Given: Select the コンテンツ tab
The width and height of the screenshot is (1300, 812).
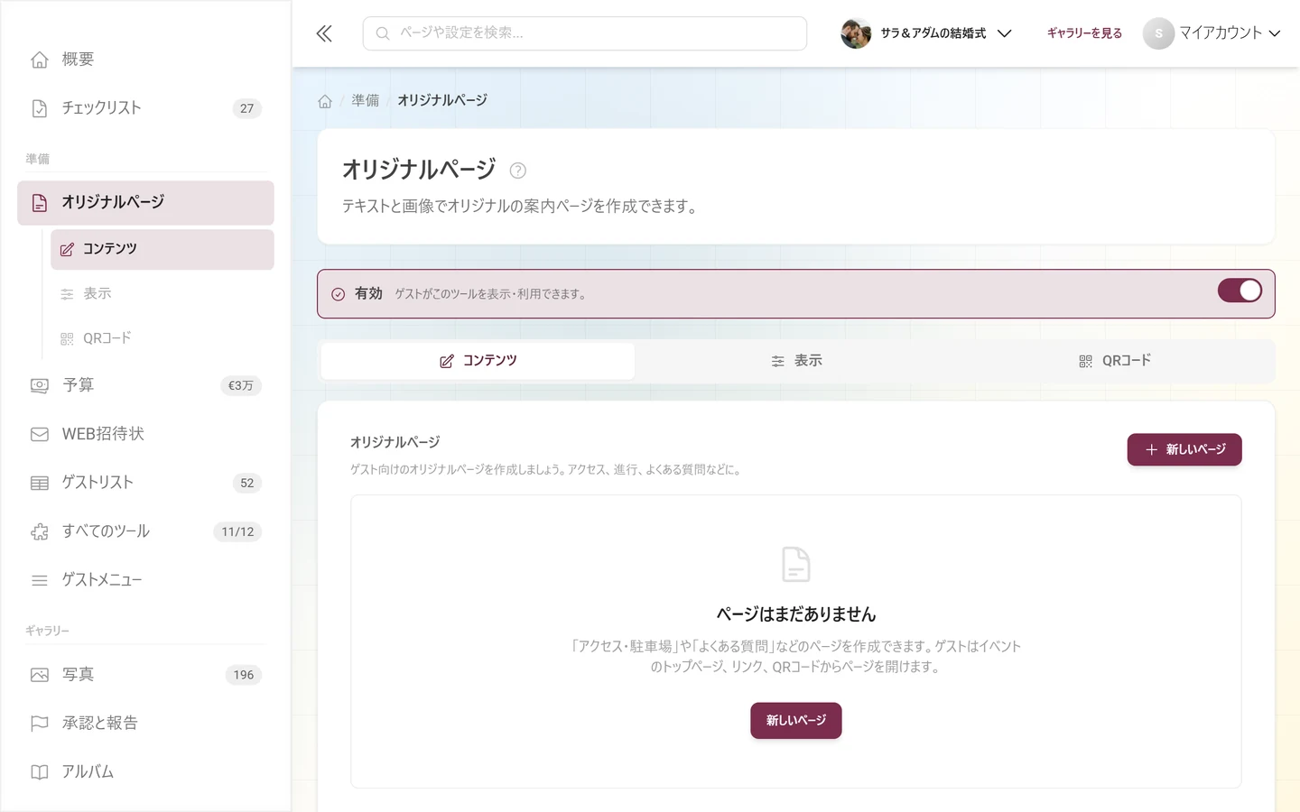Looking at the screenshot, I should [x=478, y=361].
